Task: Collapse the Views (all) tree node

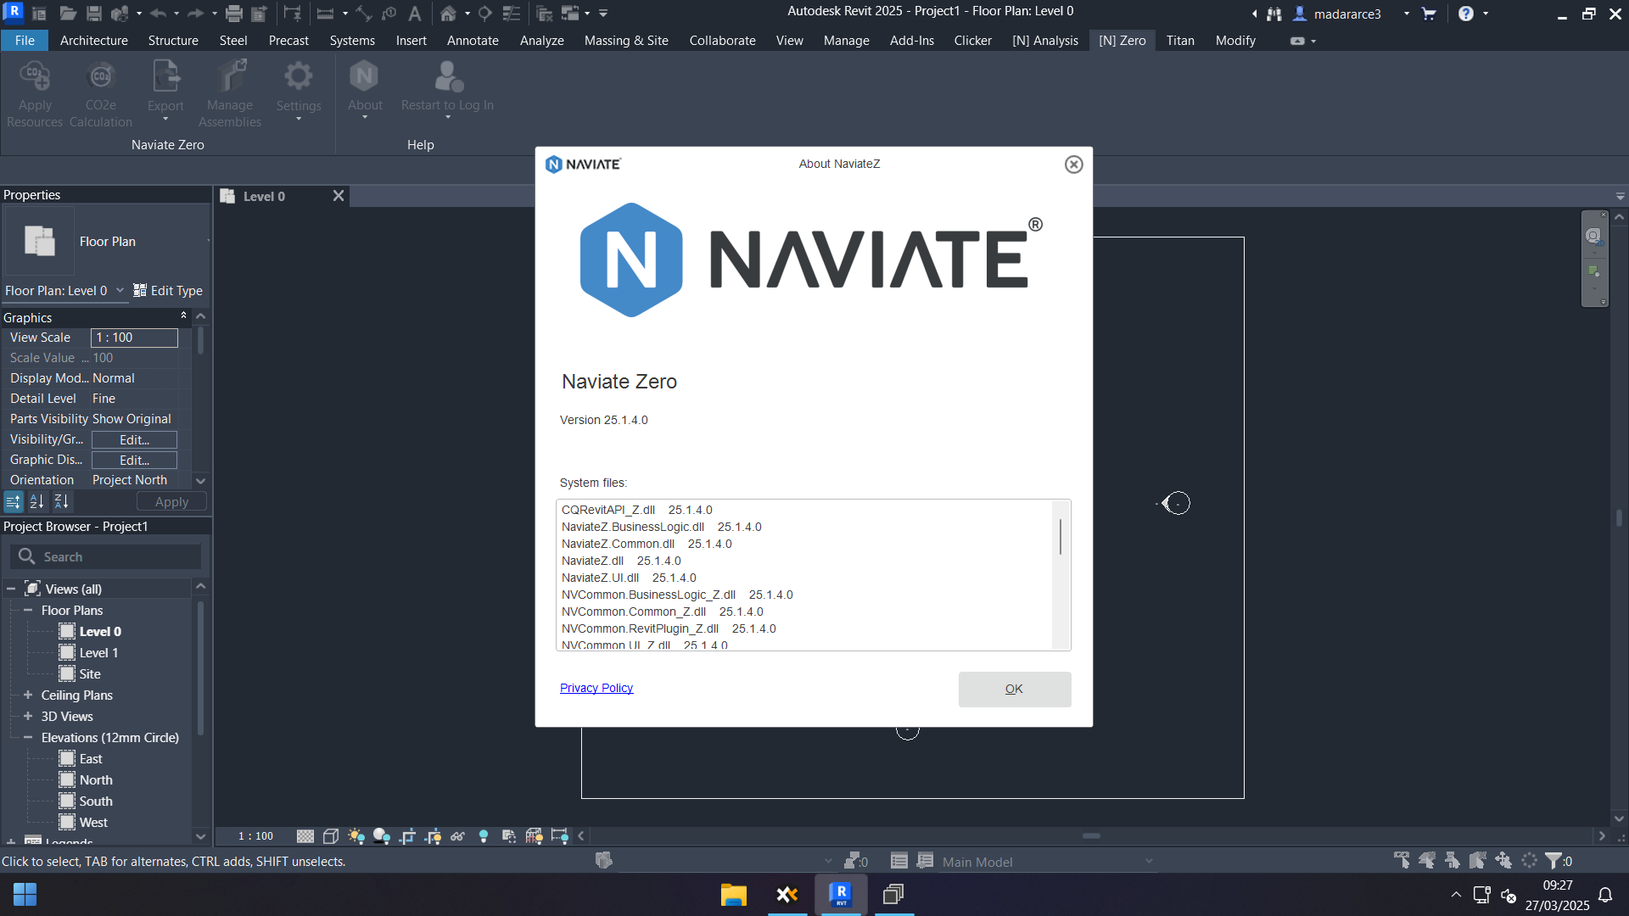Action: coord(11,589)
